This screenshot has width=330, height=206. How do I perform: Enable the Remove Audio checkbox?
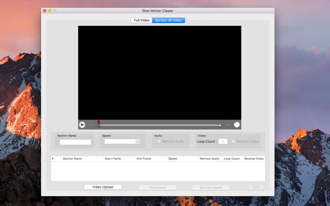[x=159, y=141]
